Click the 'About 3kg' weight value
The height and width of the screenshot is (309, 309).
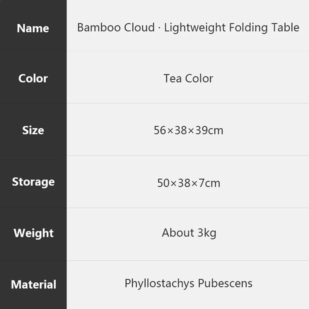click(188, 233)
